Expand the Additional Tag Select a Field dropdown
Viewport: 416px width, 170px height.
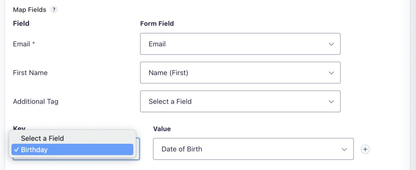pyautogui.click(x=240, y=101)
